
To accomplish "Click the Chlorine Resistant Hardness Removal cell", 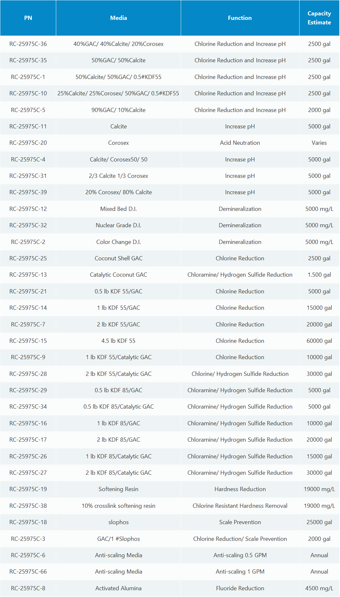I will [x=240, y=506].
